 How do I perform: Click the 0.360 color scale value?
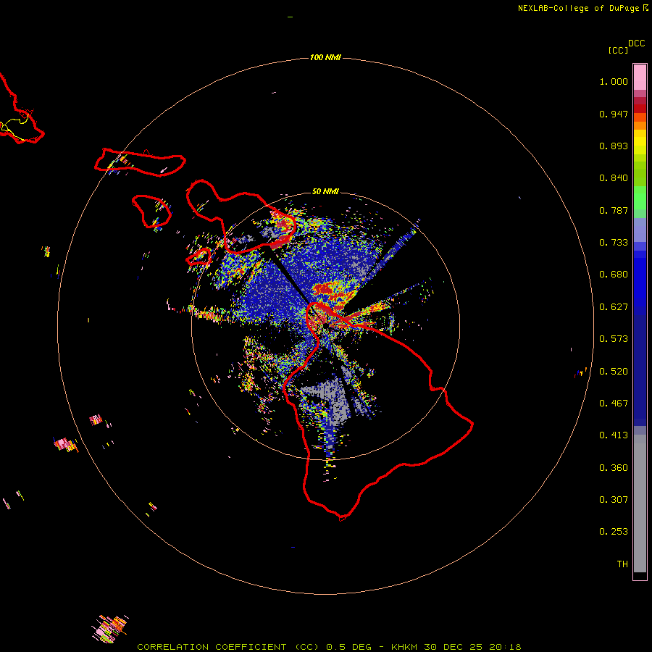pyautogui.click(x=614, y=468)
